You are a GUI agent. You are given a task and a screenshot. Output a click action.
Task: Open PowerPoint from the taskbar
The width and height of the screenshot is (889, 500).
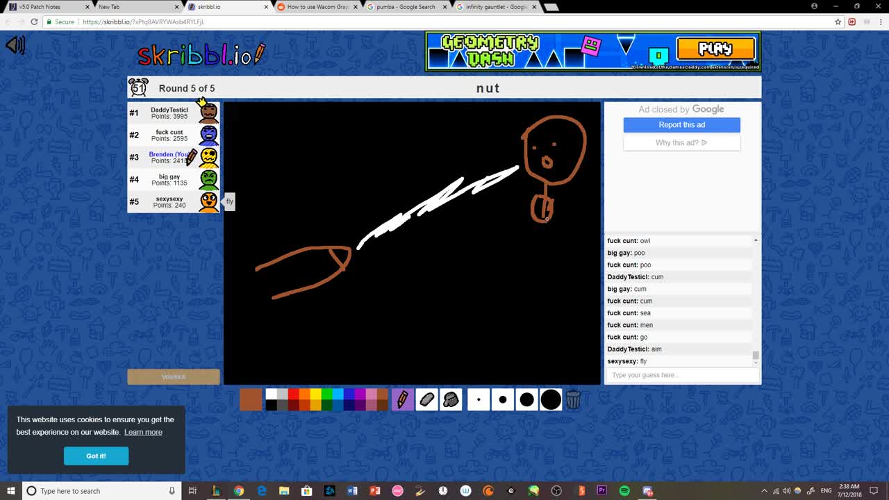tap(375, 491)
